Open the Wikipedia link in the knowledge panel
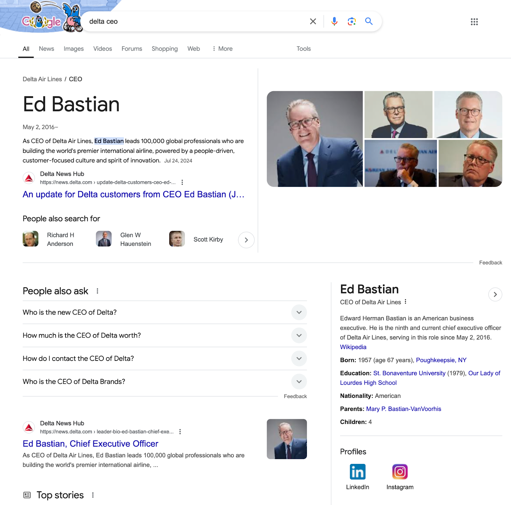The image size is (511, 505). click(x=353, y=347)
